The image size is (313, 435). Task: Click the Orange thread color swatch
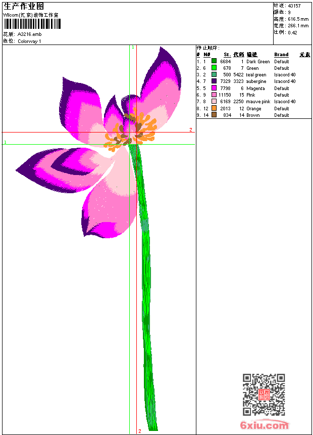[x=214, y=108]
